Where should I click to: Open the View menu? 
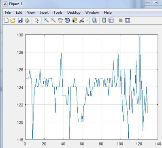pos(31,13)
